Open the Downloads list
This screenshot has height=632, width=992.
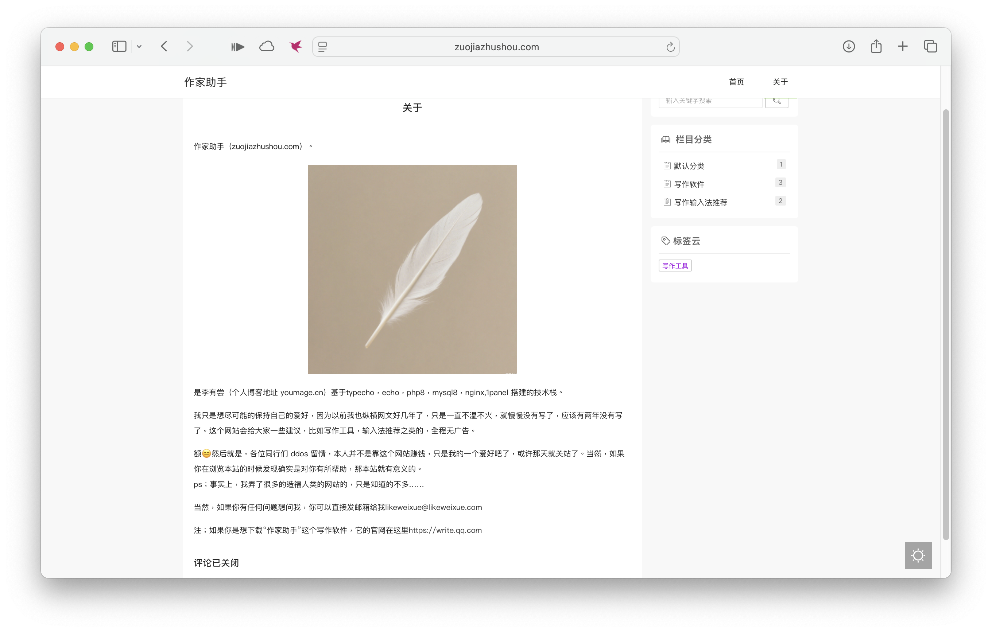click(849, 47)
